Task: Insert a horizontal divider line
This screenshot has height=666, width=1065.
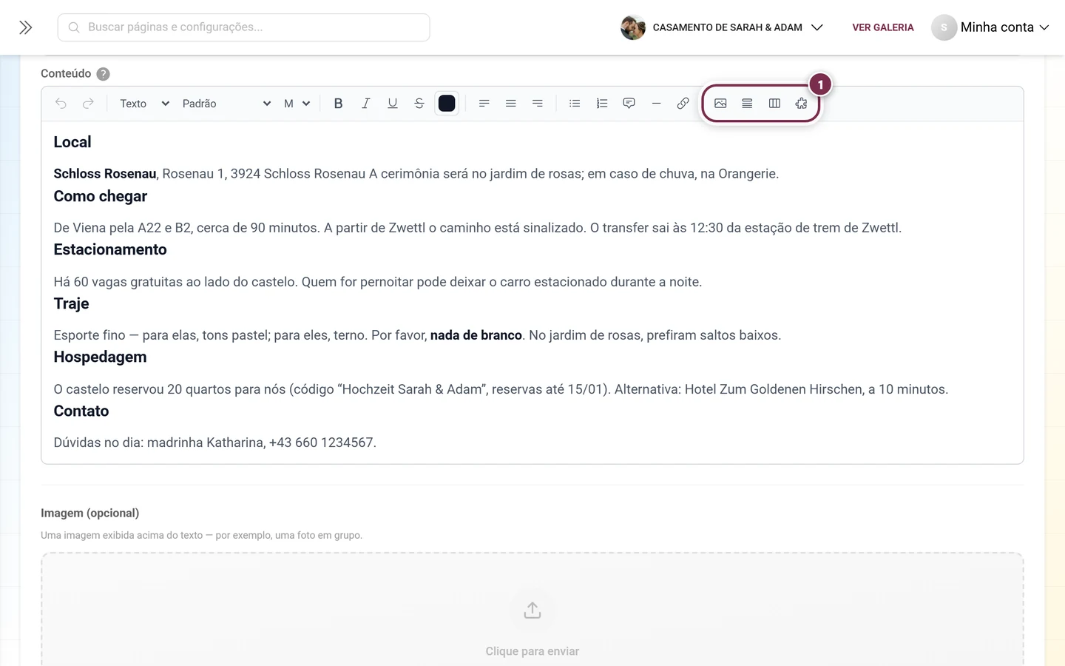Action: 656,104
